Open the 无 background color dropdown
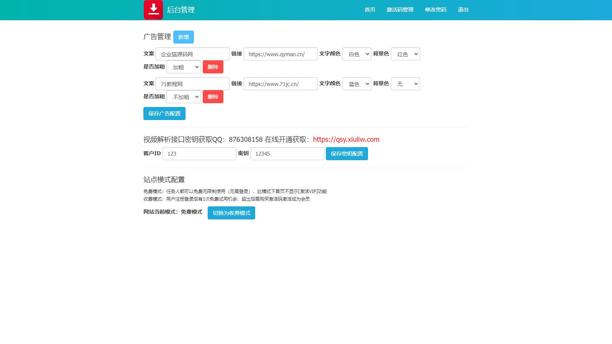Viewport: 612px width, 344px height. [x=405, y=83]
